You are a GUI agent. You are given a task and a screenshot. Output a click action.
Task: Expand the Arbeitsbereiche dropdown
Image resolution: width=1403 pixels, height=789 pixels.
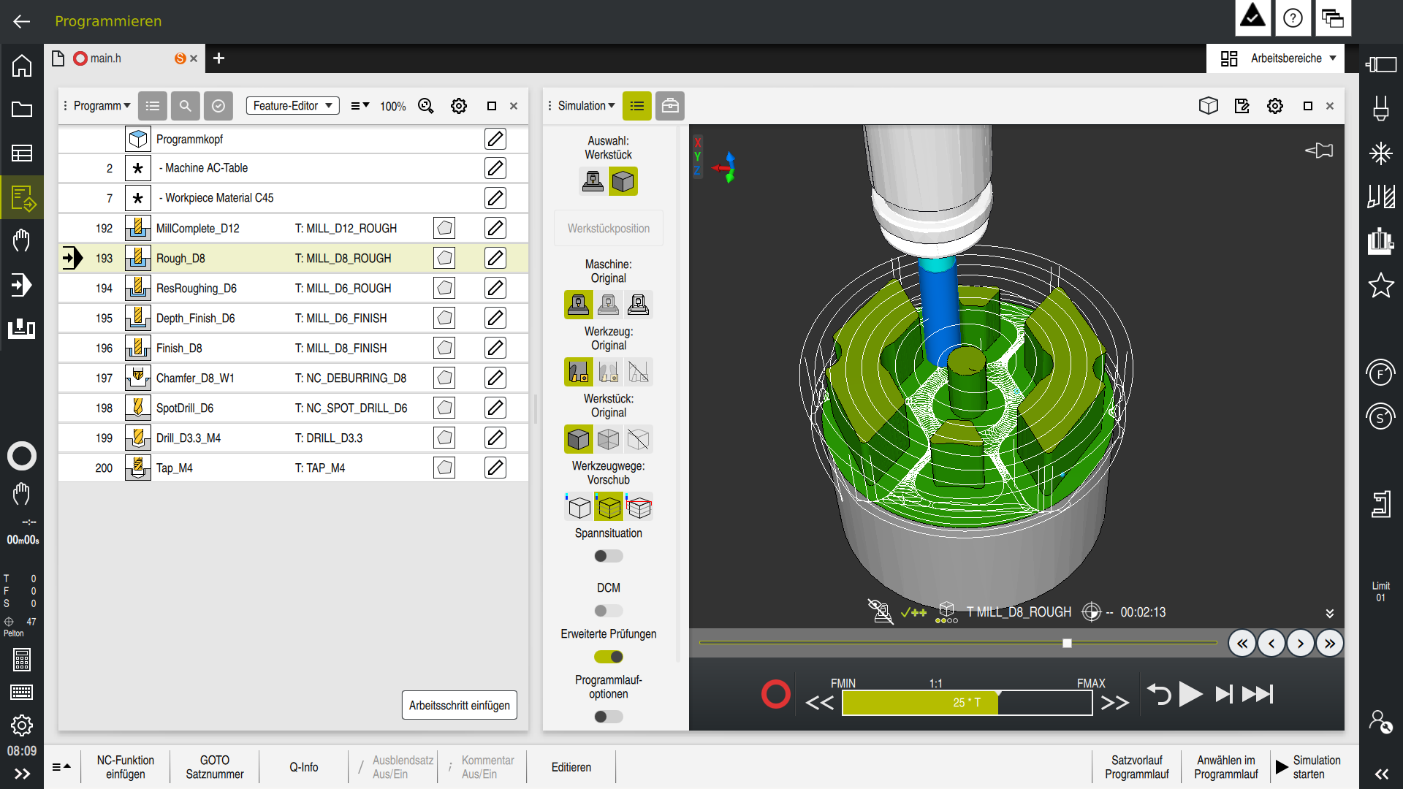click(x=1278, y=58)
